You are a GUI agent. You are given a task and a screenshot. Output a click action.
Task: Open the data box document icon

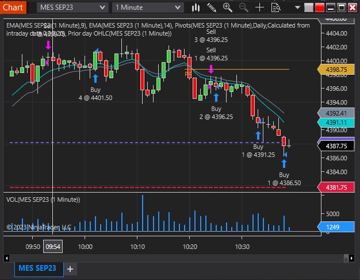[275, 7]
